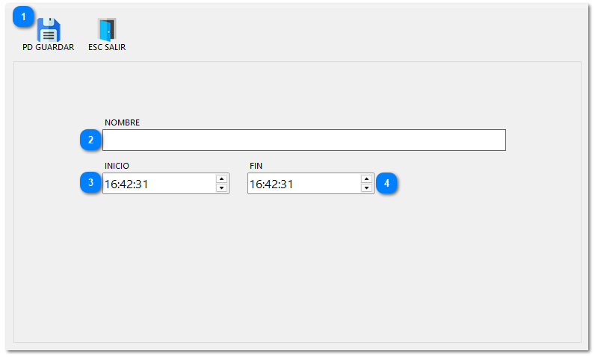Click the NOMBRE field label
Image resolution: width=595 pixels, height=357 pixels.
click(x=122, y=122)
